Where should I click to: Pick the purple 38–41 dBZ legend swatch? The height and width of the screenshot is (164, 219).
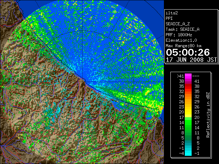188,81
